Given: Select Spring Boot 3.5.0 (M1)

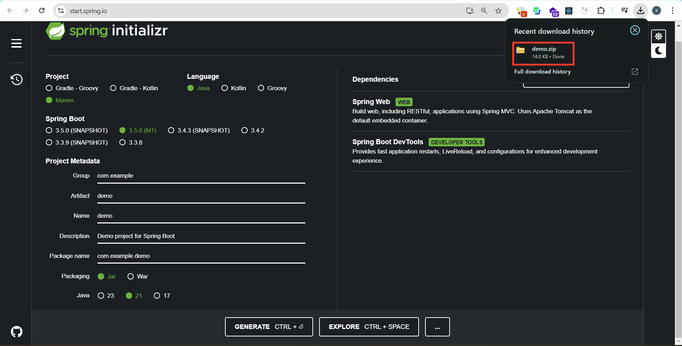Looking at the screenshot, I should pyautogui.click(x=138, y=130).
